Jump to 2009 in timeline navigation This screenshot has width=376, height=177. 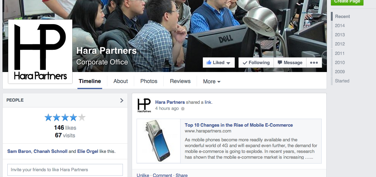[x=340, y=72]
